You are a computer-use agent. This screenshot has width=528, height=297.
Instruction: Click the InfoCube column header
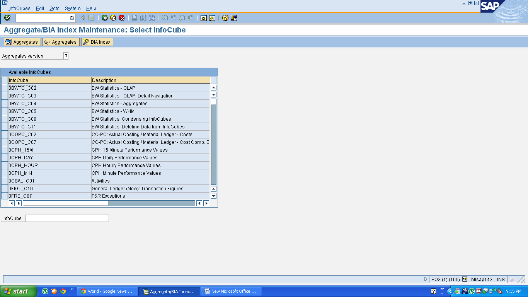coord(49,80)
